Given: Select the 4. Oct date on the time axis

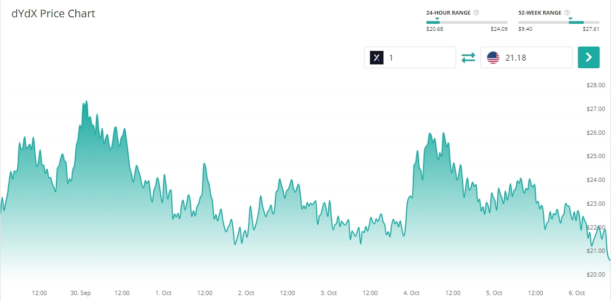Looking at the screenshot, I should (411, 293).
